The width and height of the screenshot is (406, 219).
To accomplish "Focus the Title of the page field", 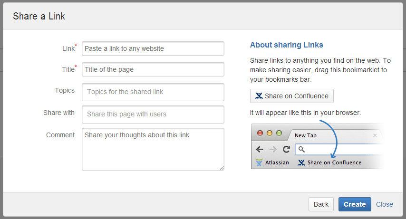I will 153,69.
